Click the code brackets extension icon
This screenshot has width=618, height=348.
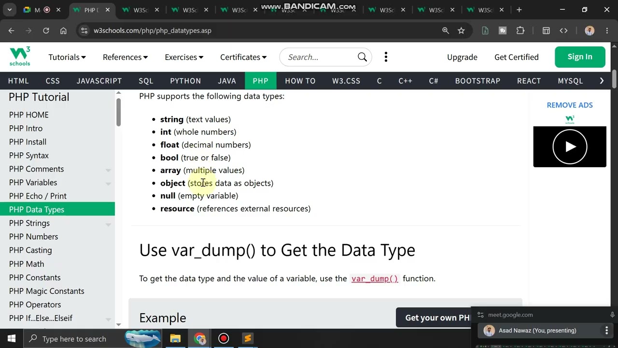(563, 30)
